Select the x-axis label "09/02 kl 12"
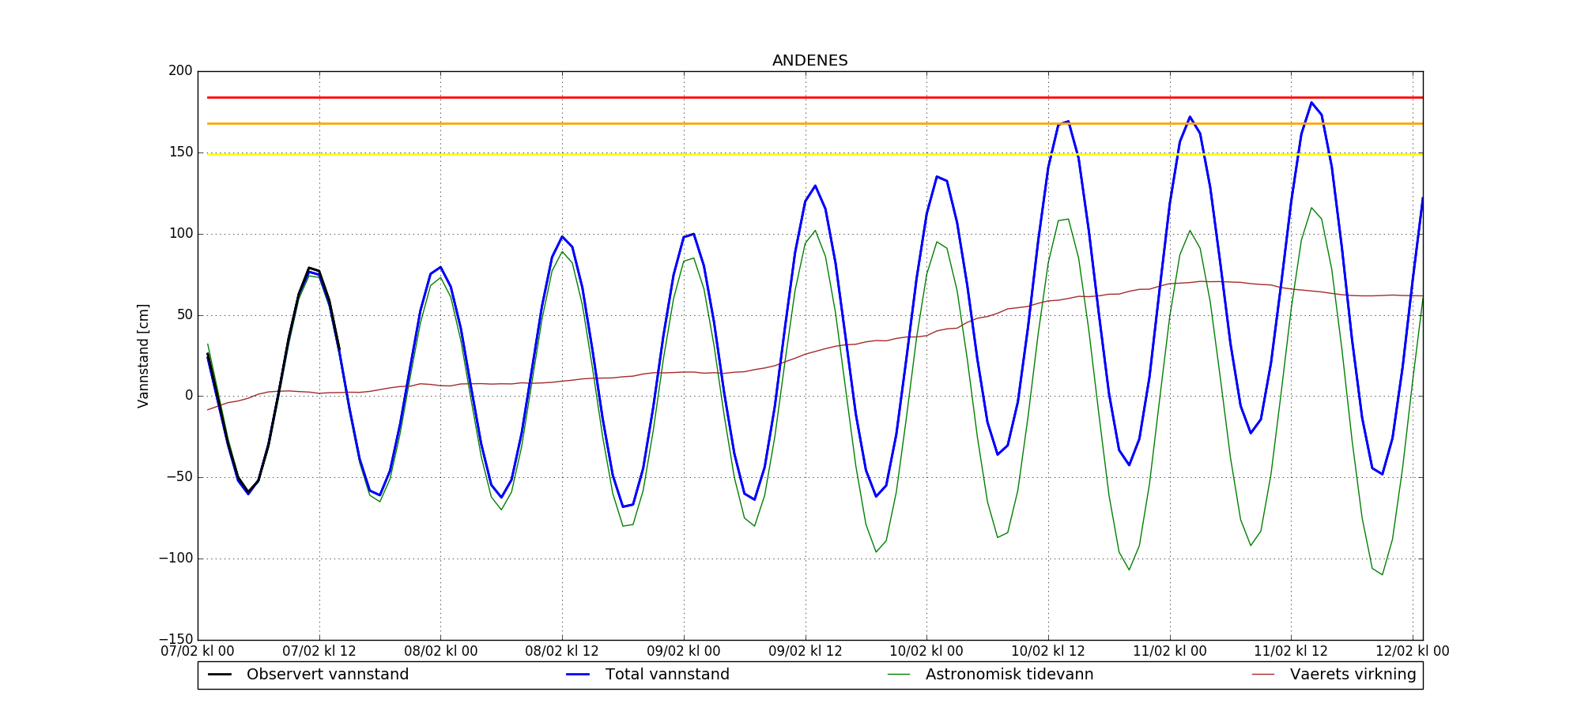Screen dimensions: 1581x711 pyautogui.click(x=806, y=652)
